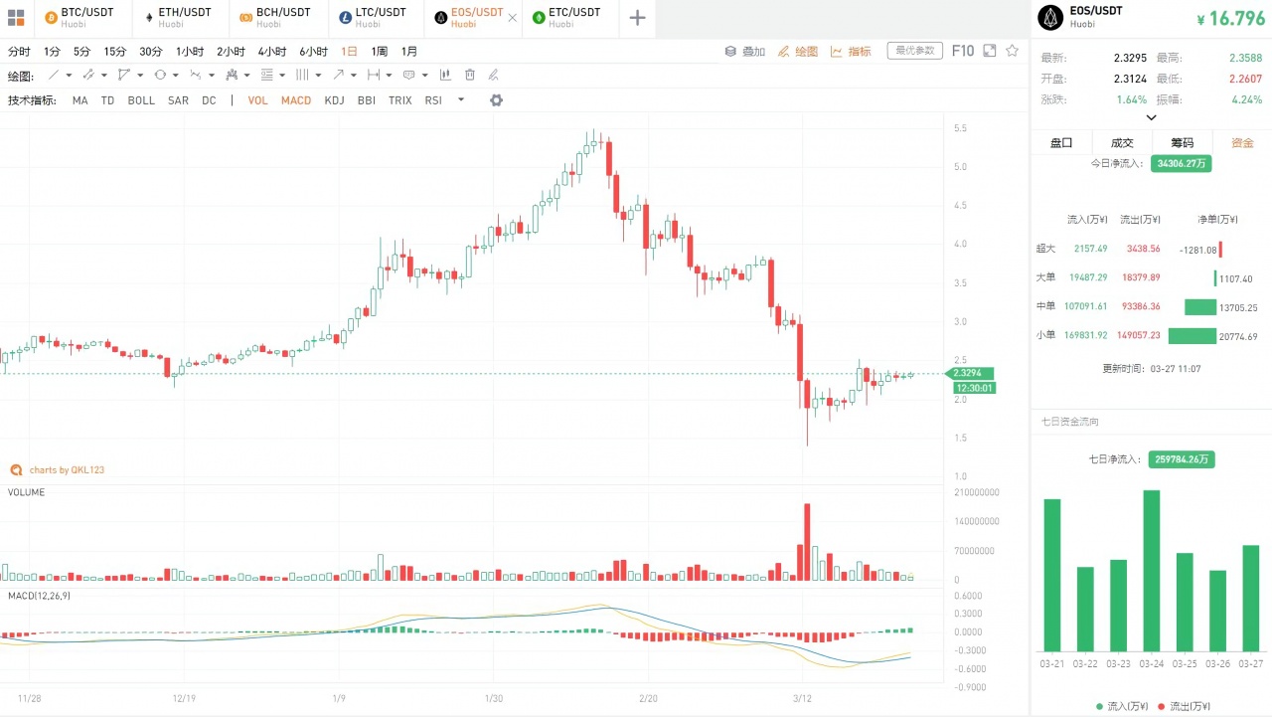Expand Fibonacci tool dropdown arrow
Screen dimensions: 1272x717
click(282, 76)
